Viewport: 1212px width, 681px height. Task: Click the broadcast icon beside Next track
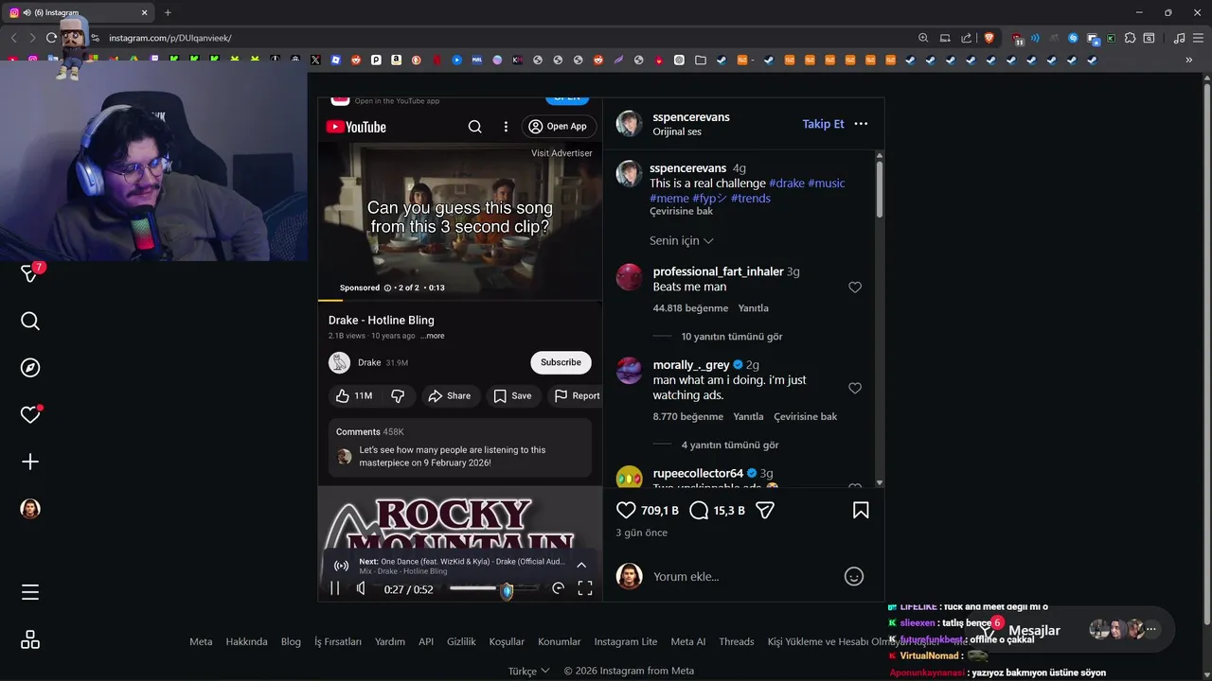click(342, 566)
